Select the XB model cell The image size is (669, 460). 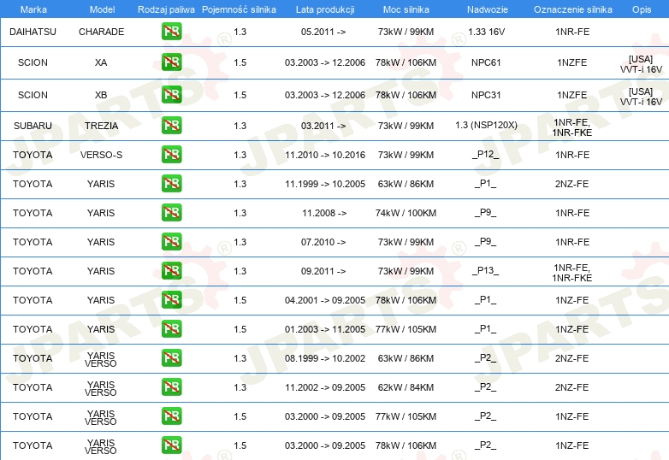coord(101,95)
